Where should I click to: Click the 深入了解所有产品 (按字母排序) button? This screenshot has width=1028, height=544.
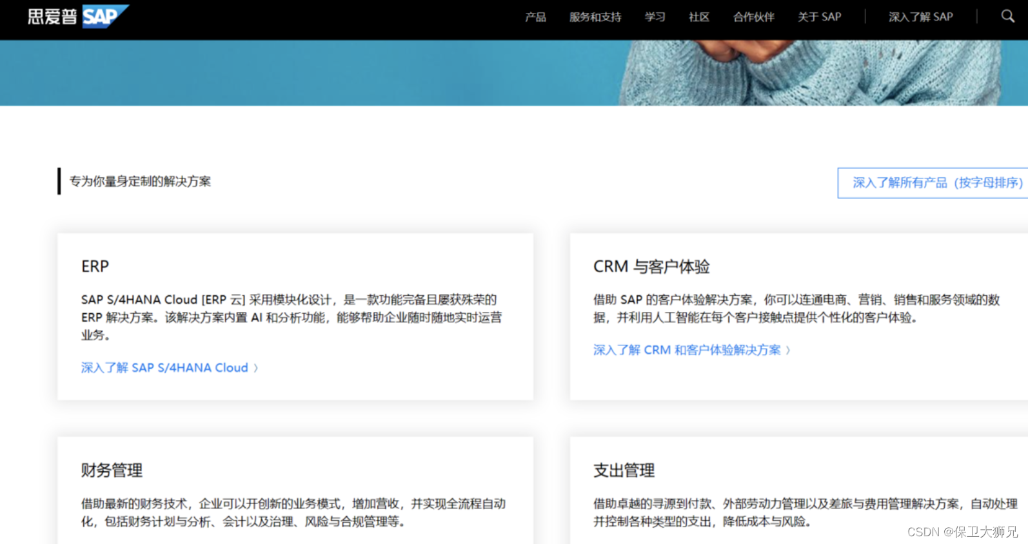[933, 183]
